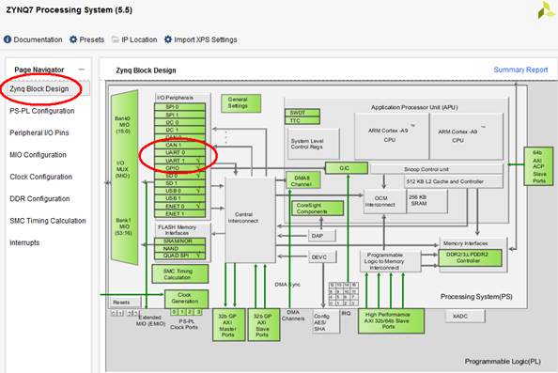Open the Summary Report link
Viewport: 558px width, 373px height.
pyautogui.click(x=520, y=70)
